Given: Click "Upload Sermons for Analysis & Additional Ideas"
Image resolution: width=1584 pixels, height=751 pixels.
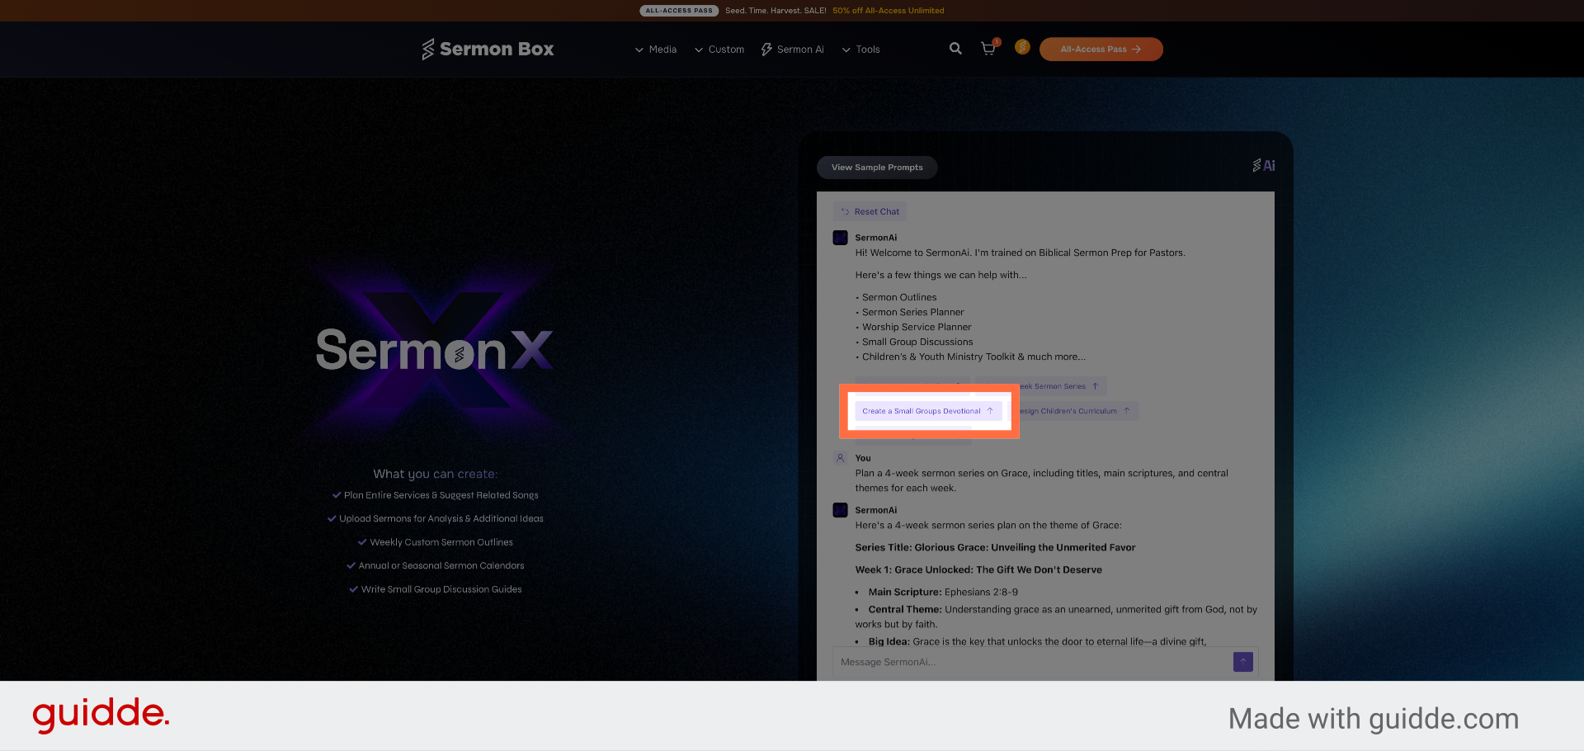Looking at the screenshot, I should pos(441,518).
